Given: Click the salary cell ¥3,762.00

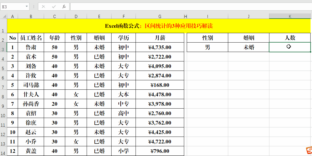Looking at the screenshot, I should pyautogui.click(x=160, y=123).
